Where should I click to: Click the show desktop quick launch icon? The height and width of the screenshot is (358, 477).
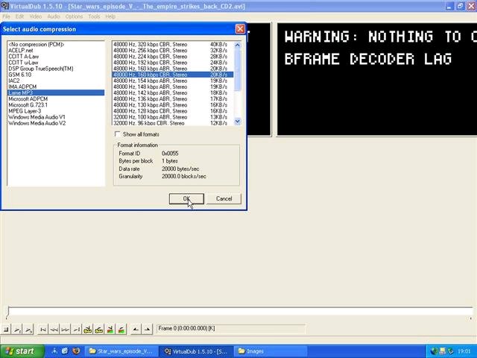click(54, 351)
